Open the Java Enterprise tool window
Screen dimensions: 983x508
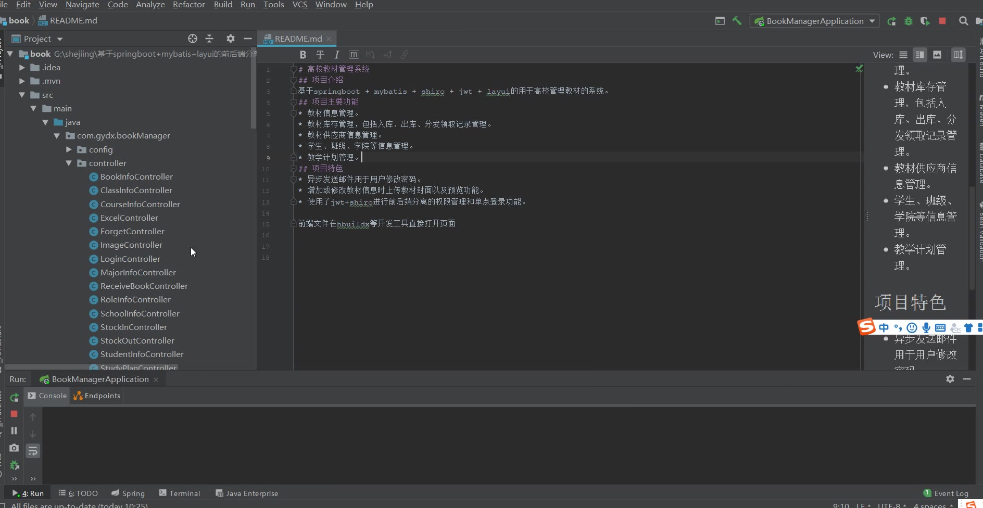[x=247, y=493]
